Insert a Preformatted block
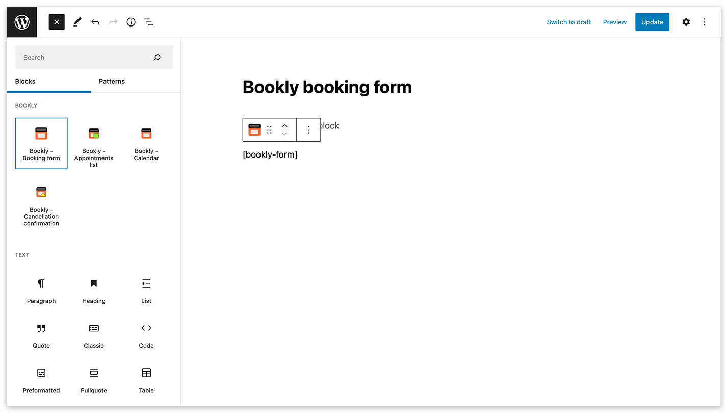Screen dimensions: 728x413 [41, 380]
